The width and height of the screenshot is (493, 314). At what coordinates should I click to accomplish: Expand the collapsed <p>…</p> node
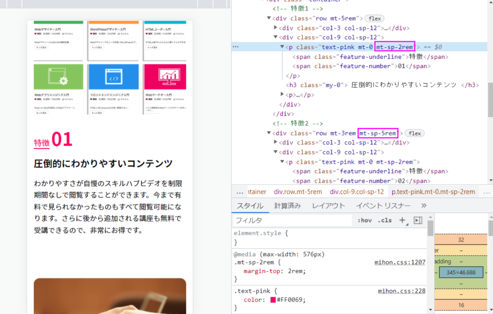pyautogui.click(x=282, y=95)
